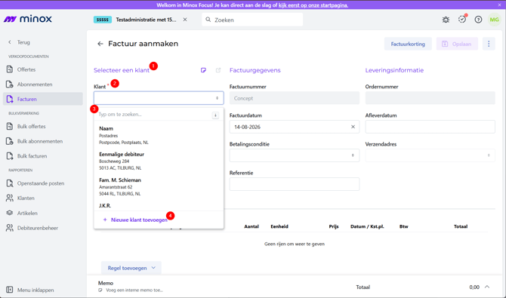Clear the Factuurdatum date value
This screenshot has height=298, width=506.
(353, 127)
